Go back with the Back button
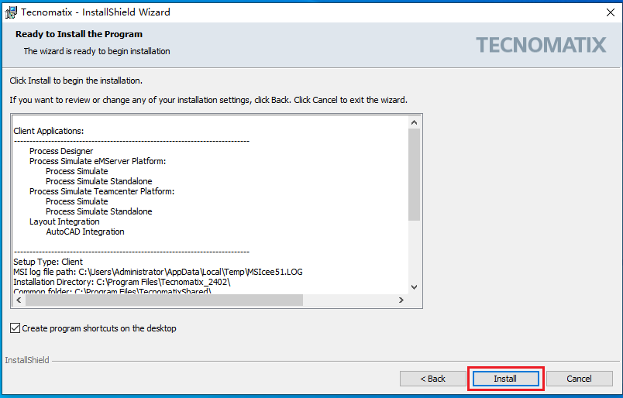This screenshot has width=623, height=398. tap(432, 379)
